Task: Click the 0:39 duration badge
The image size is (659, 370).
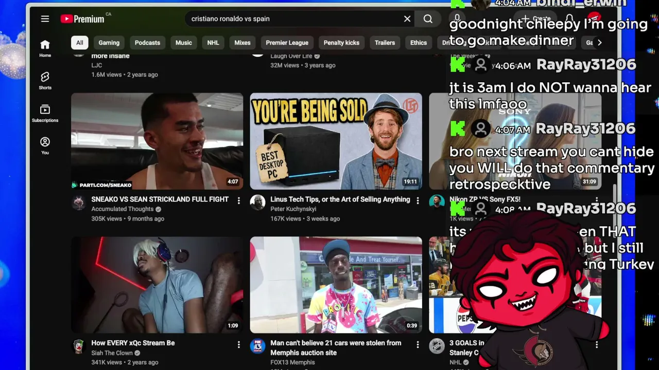Action: [x=412, y=326]
